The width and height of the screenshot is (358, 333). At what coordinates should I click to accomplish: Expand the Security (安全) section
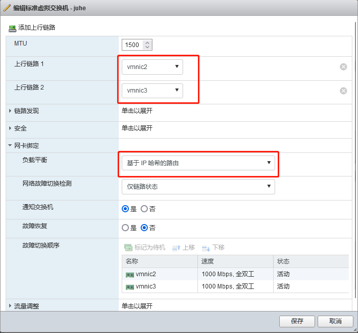point(10,128)
